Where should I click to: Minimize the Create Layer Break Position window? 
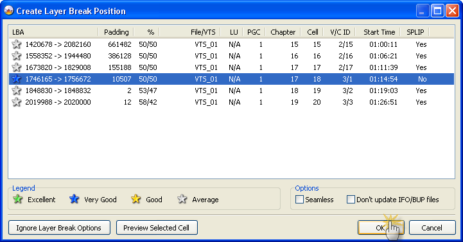[423, 11]
